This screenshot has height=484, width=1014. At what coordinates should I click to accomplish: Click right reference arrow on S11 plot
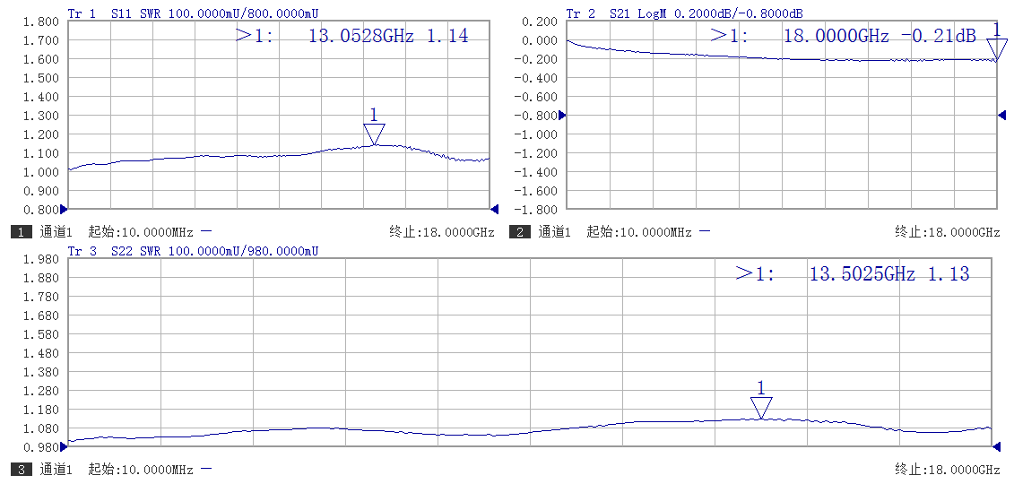(x=494, y=209)
